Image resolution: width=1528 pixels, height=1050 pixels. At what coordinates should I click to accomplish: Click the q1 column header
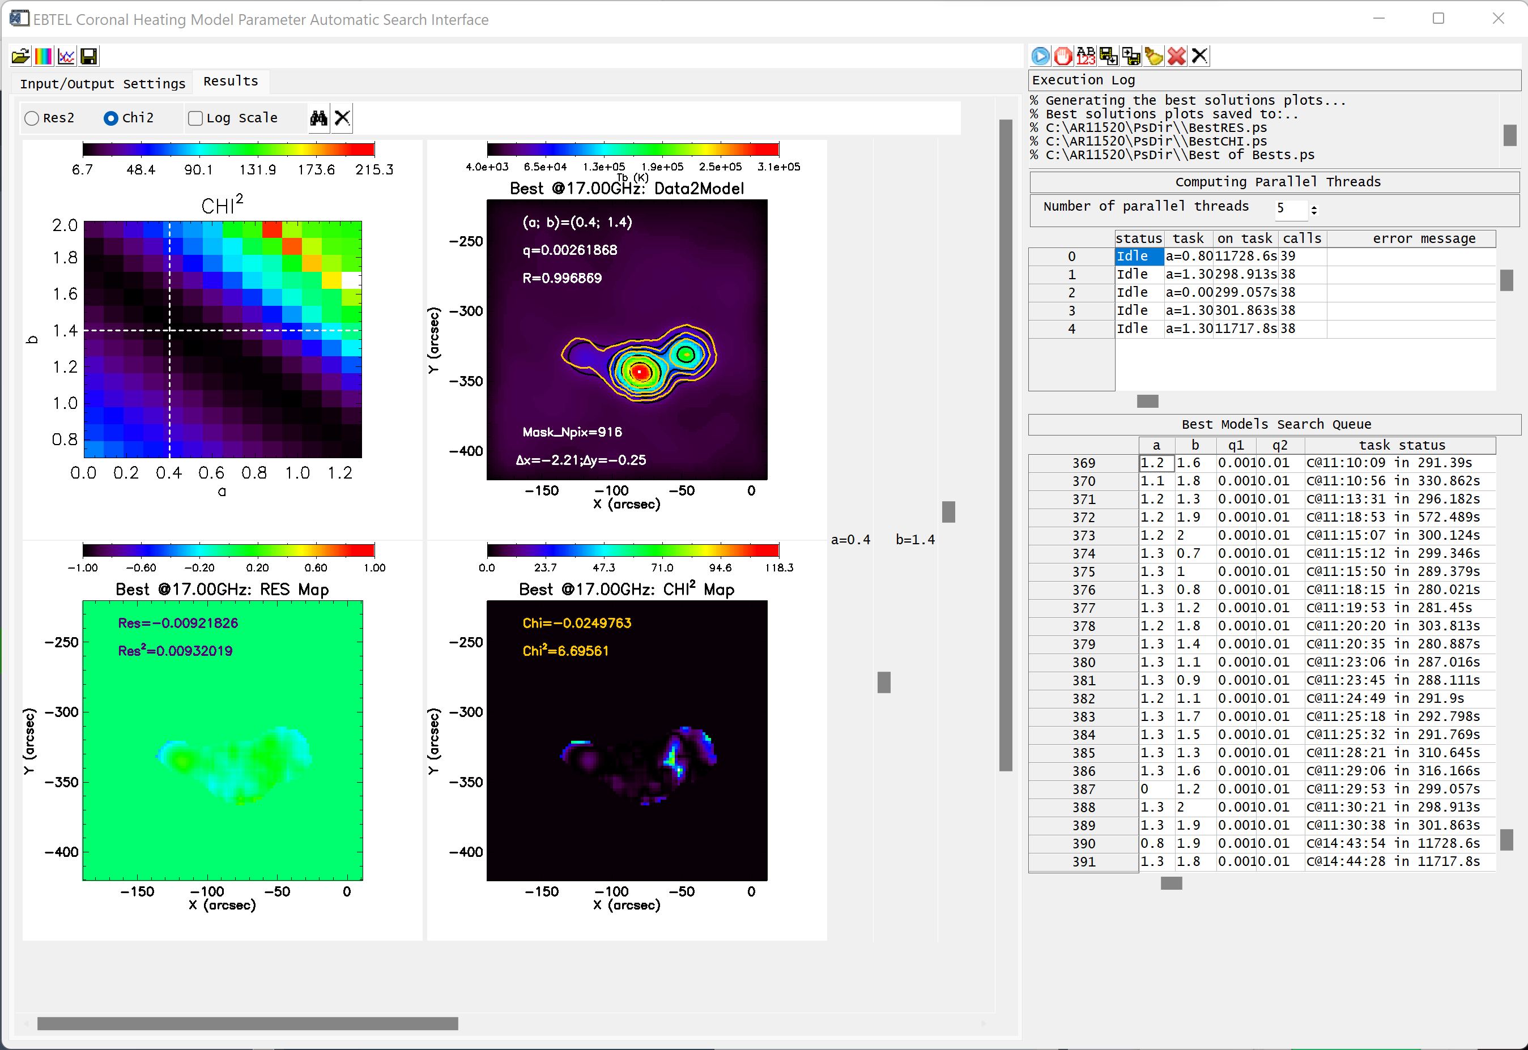coord(1236,445)
